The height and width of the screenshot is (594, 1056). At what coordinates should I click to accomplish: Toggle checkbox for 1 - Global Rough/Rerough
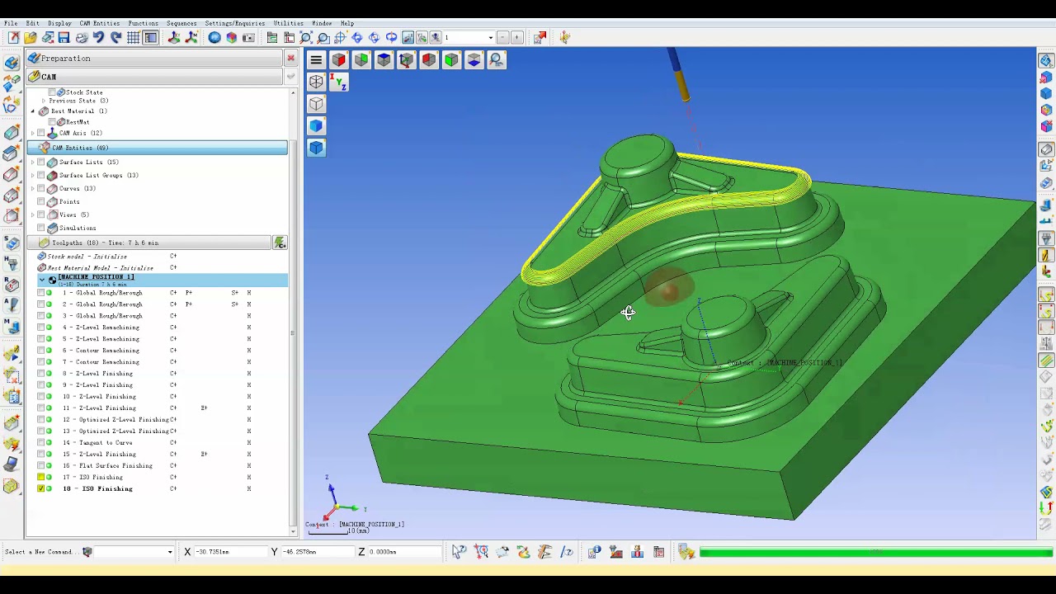[x=41, y=293]
